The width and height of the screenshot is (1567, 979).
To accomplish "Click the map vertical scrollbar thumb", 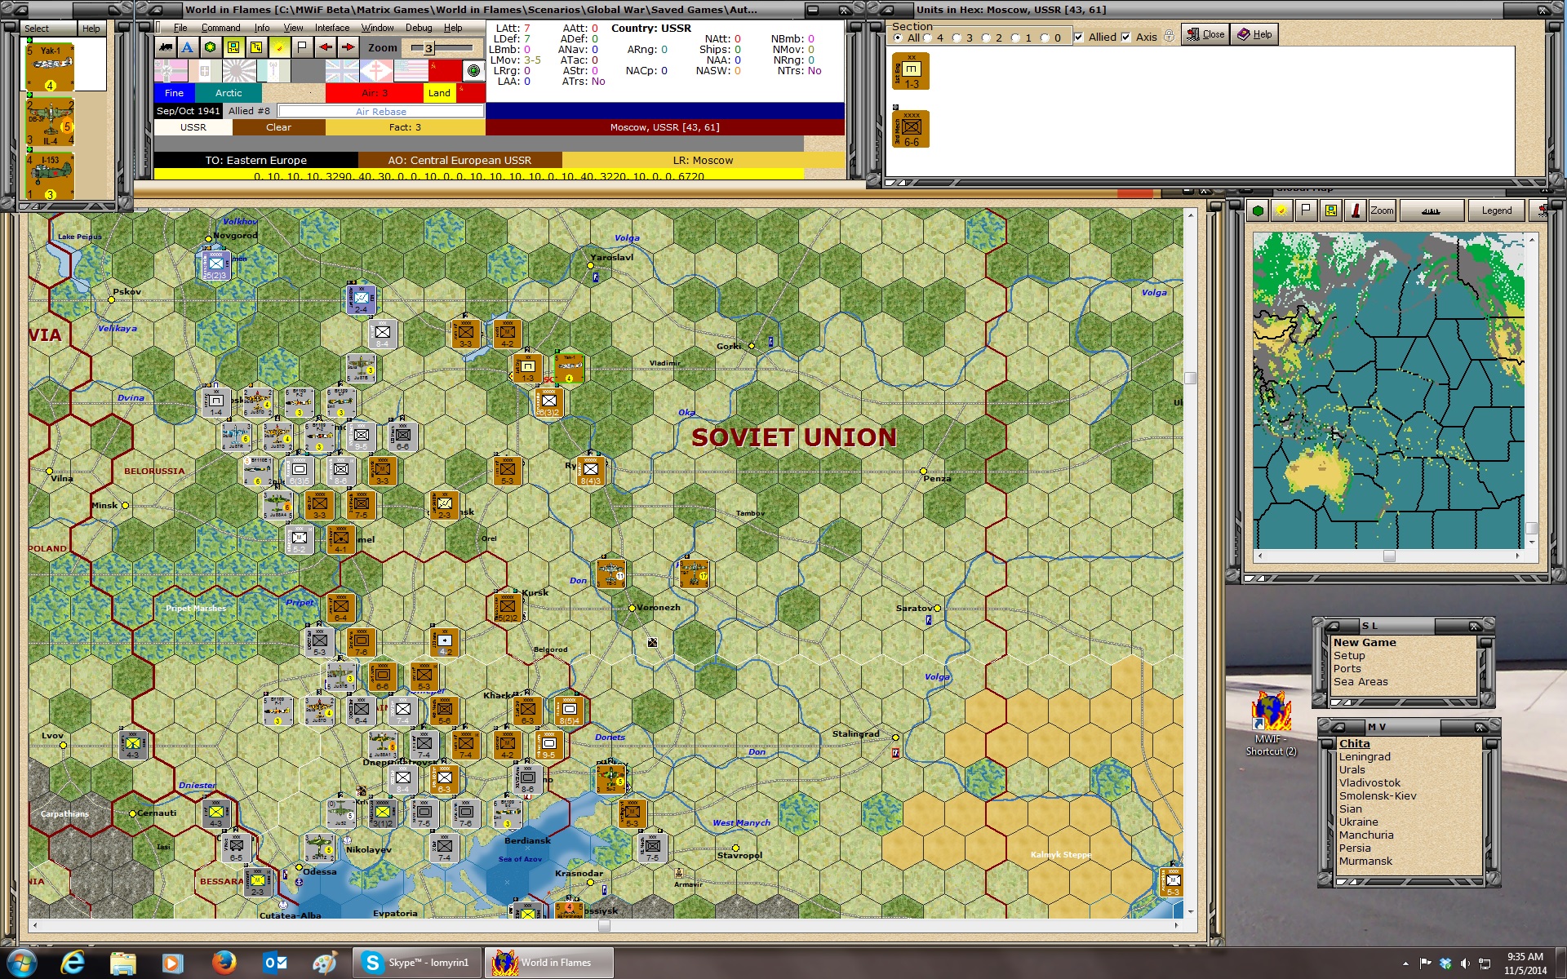I will pos(1190,378).
